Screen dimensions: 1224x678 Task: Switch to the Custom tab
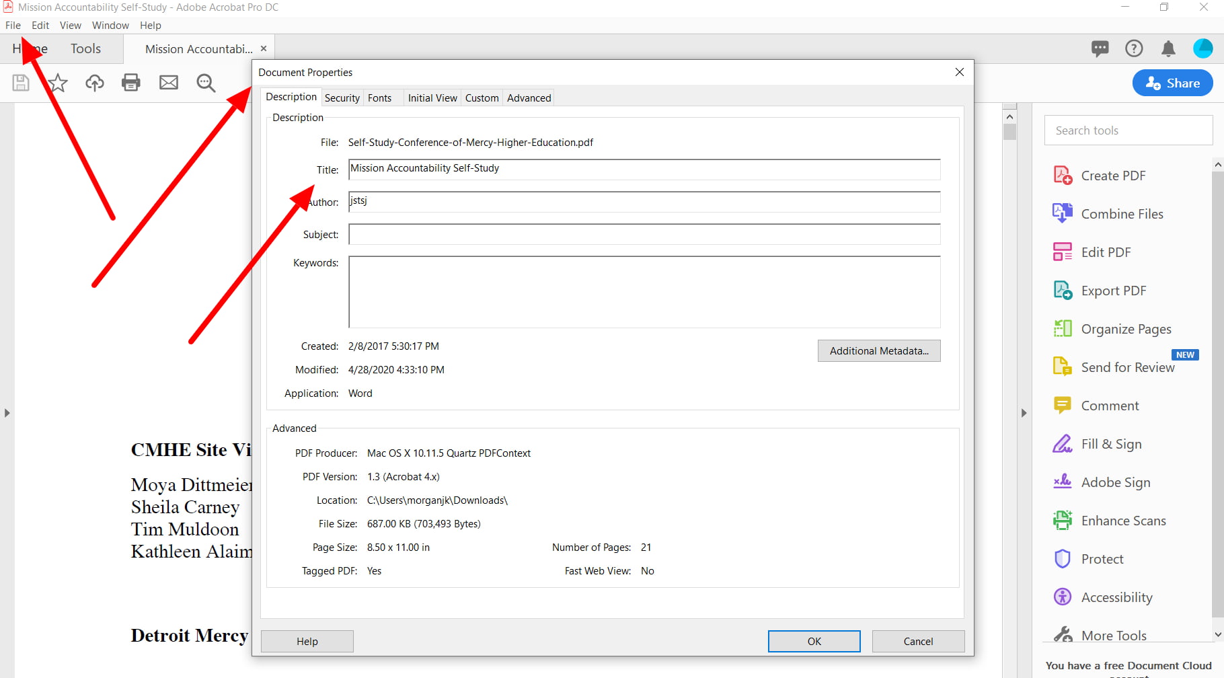pyautogui.click(x=482, y=98)
